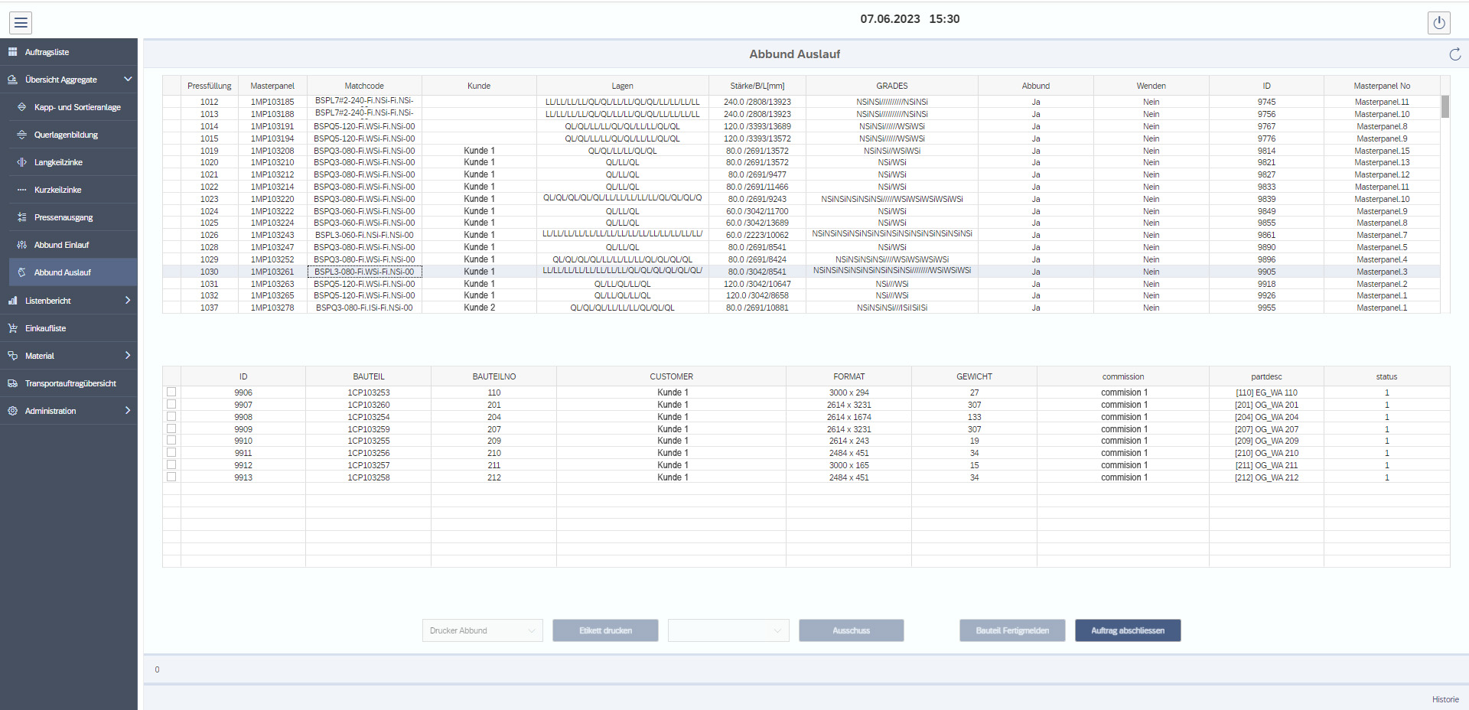1469x710 pixels.
Task: Open the hamburger menu at top left
Action: (x=21, y=22)
